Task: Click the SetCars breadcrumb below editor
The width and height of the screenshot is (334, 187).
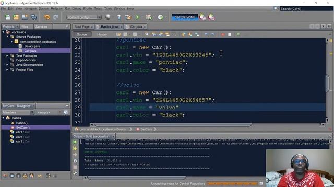Action: [x=146, y=129]
